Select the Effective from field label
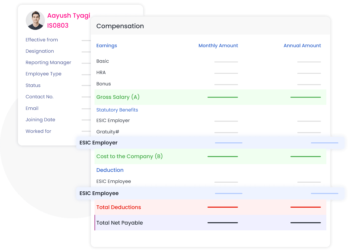 click(42, 40)
